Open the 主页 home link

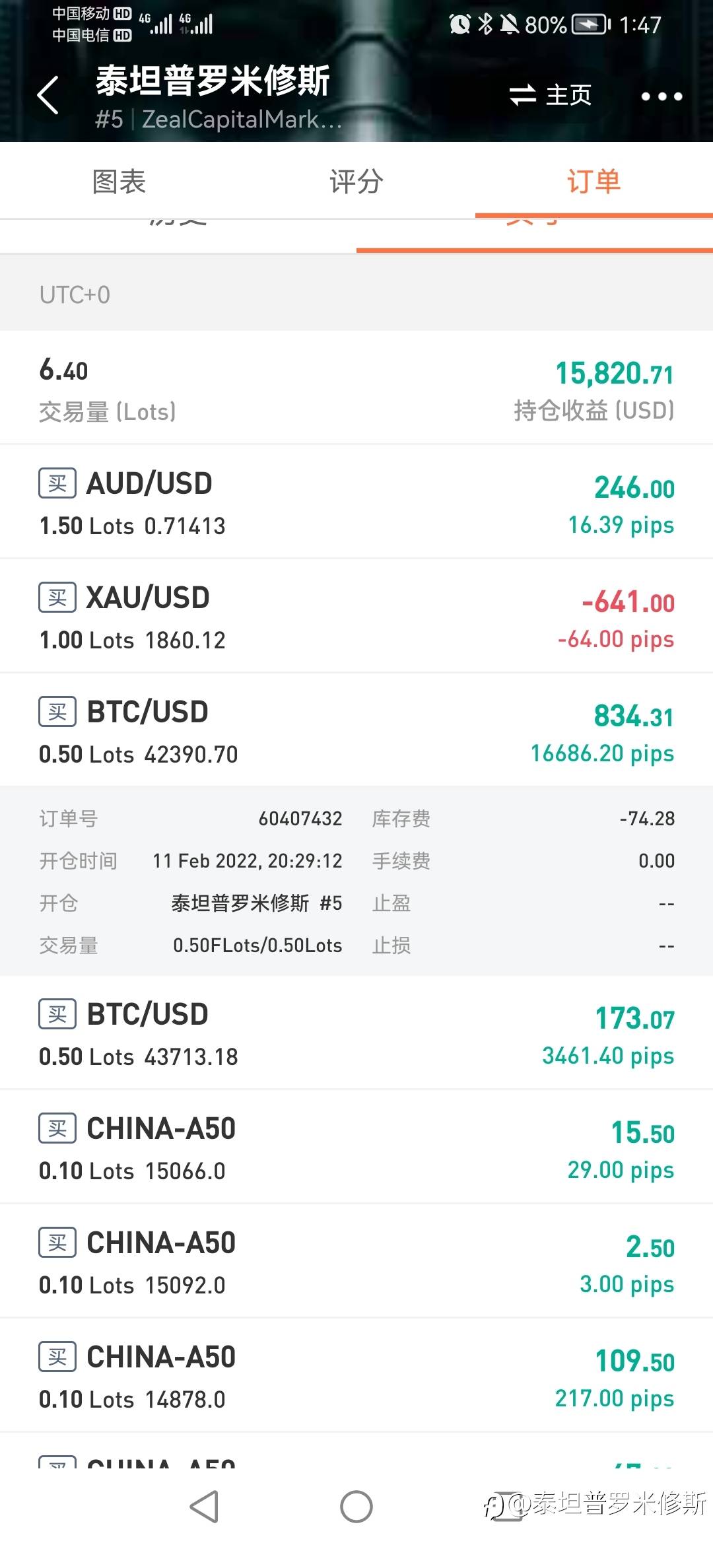(x=568, y=95)
